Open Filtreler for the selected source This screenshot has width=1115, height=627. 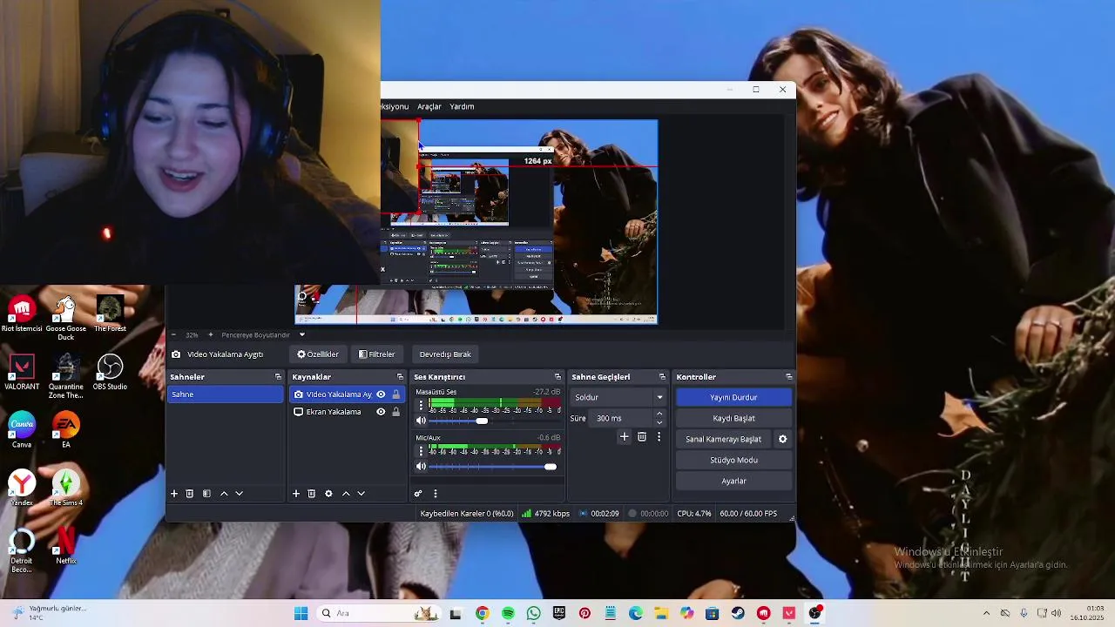[377, 354]
